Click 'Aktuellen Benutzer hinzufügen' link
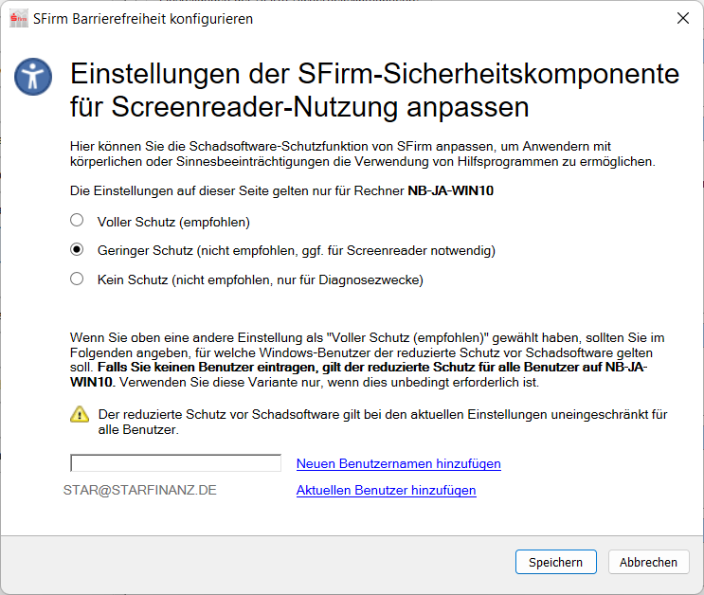Image resolution: width=704 pixels, height=595 pixels. (x=387, y=490)
